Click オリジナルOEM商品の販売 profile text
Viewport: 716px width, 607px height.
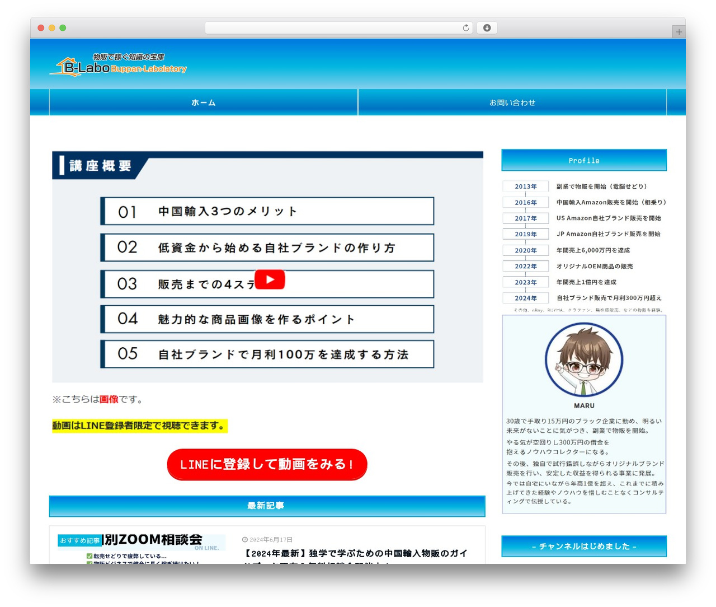coord(595,267)
